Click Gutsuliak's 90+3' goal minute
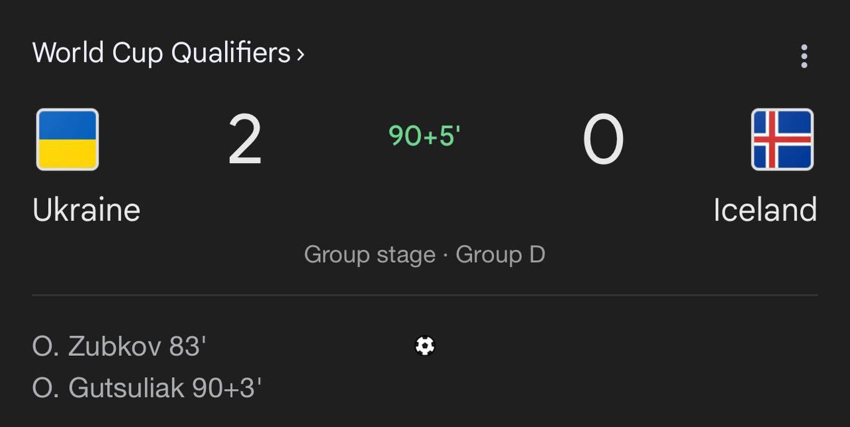Image resolution: width=850 pixels, height=427 pixels. click(x=226, y=388)
